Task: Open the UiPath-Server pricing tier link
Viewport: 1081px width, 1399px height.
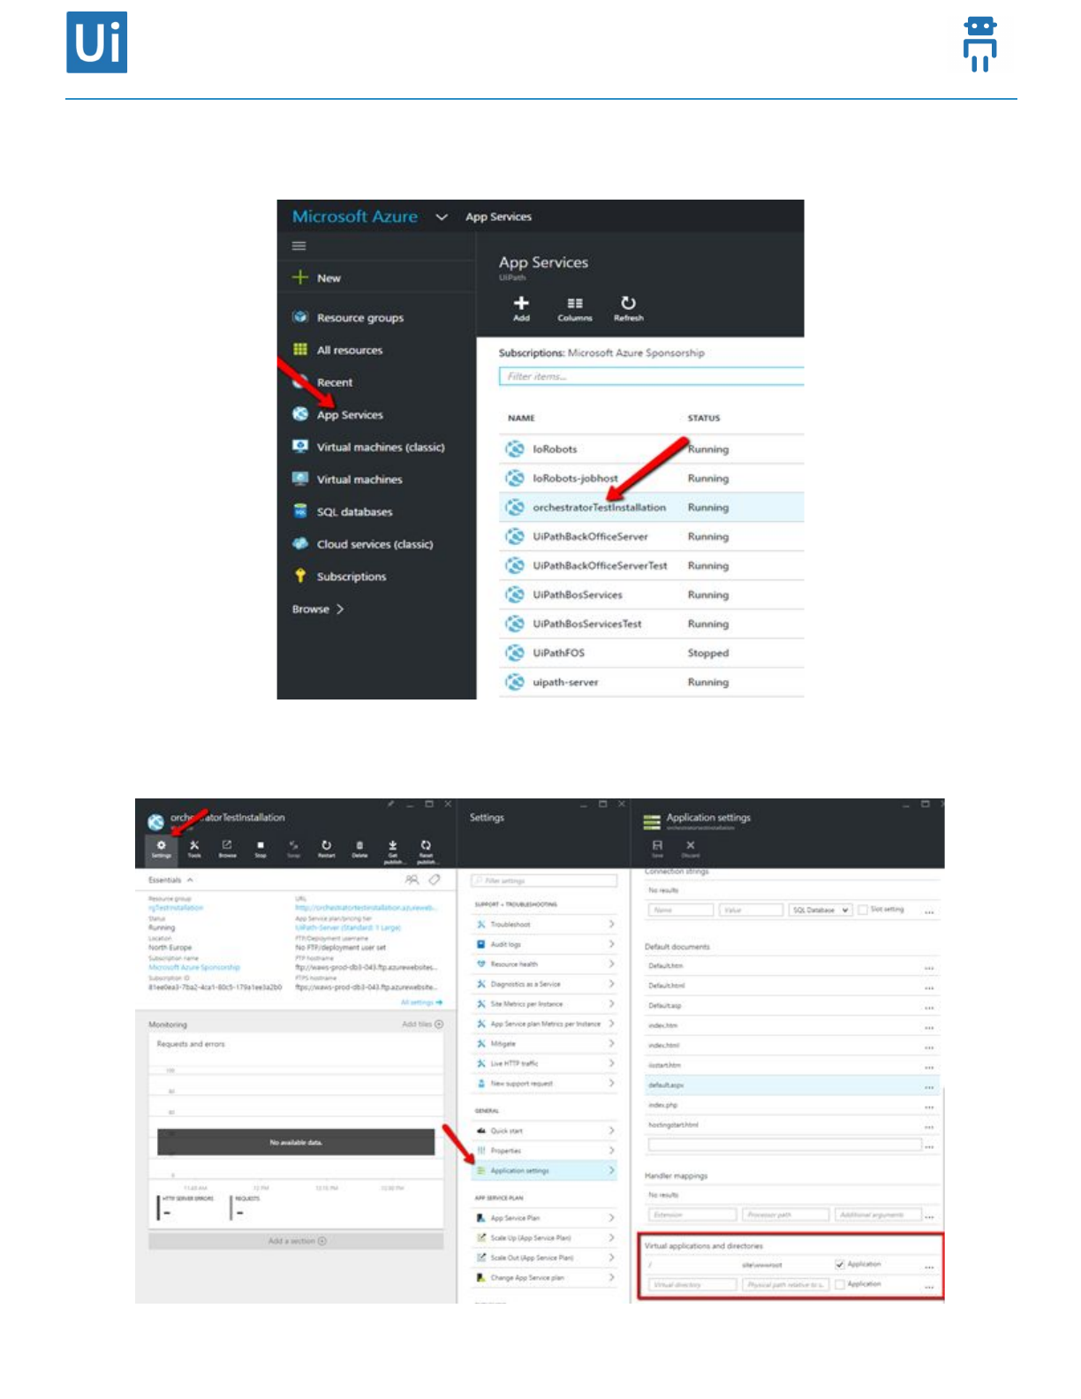Action: [348, 927]
